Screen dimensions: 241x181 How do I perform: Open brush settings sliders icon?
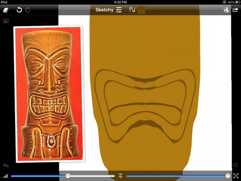(x=119, y=10)
